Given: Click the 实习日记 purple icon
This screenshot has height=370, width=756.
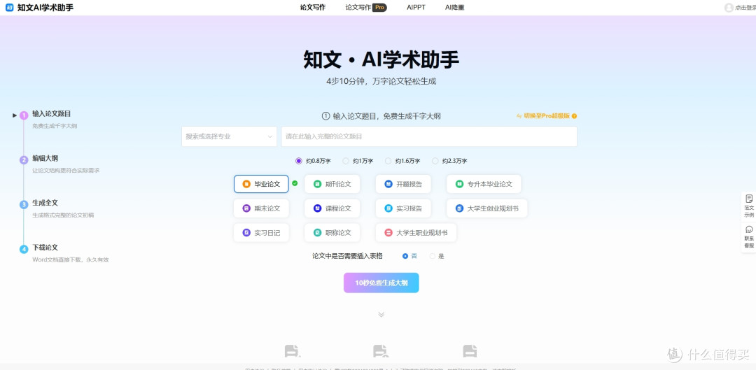Looking at the screenshot, I should 246,233.
